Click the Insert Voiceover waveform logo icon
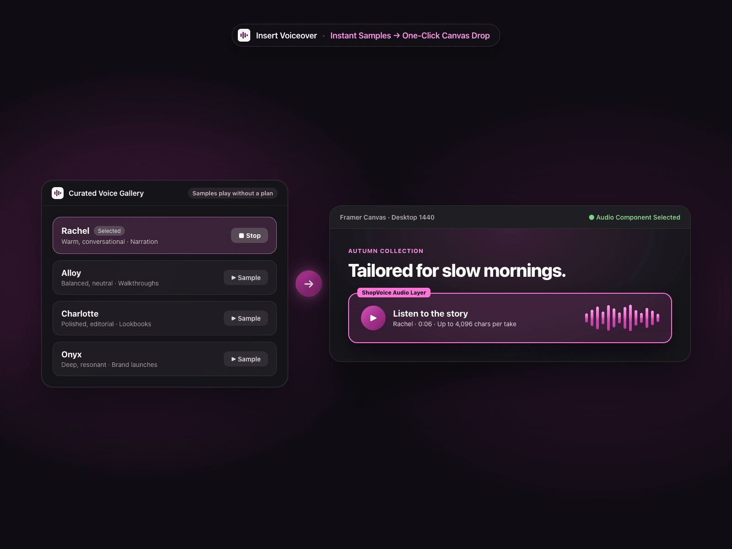 click(x=244, y=35)
